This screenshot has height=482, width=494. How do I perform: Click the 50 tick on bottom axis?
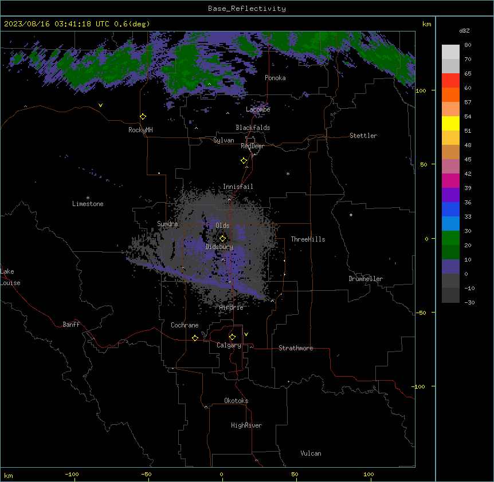point(295,474)
